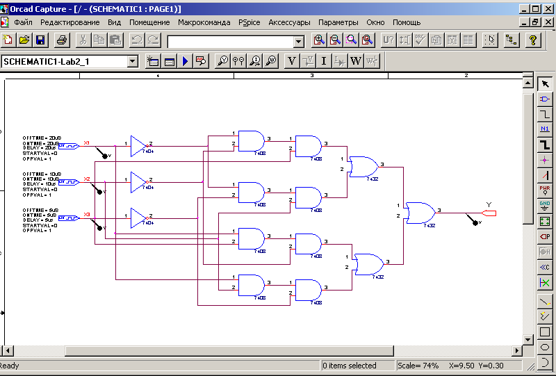Place a voltage differential marker icon
Image resolution: width=556 pixels, height=376 pixels.
pos(238,61)
